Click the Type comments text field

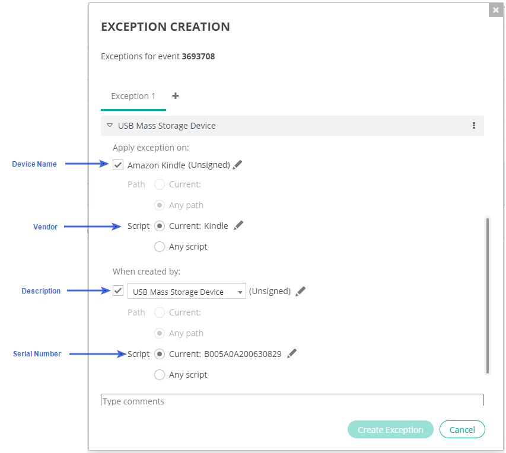pos(292,400)
